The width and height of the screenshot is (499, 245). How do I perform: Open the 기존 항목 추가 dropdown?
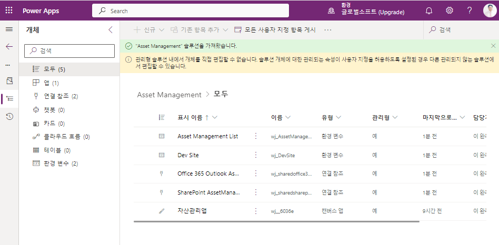pyautogui.click(x=199, y=30)
